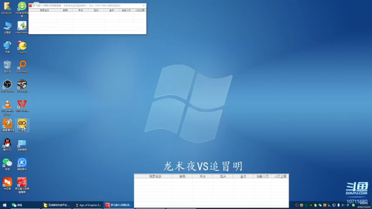Open the Network desktop icon
Viewport: 372px width, 209px height.
click(7, 47)
